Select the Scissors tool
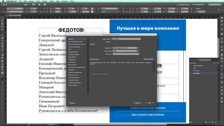The image size is (224, 126). pyautogui.click(x=2, y=50)
